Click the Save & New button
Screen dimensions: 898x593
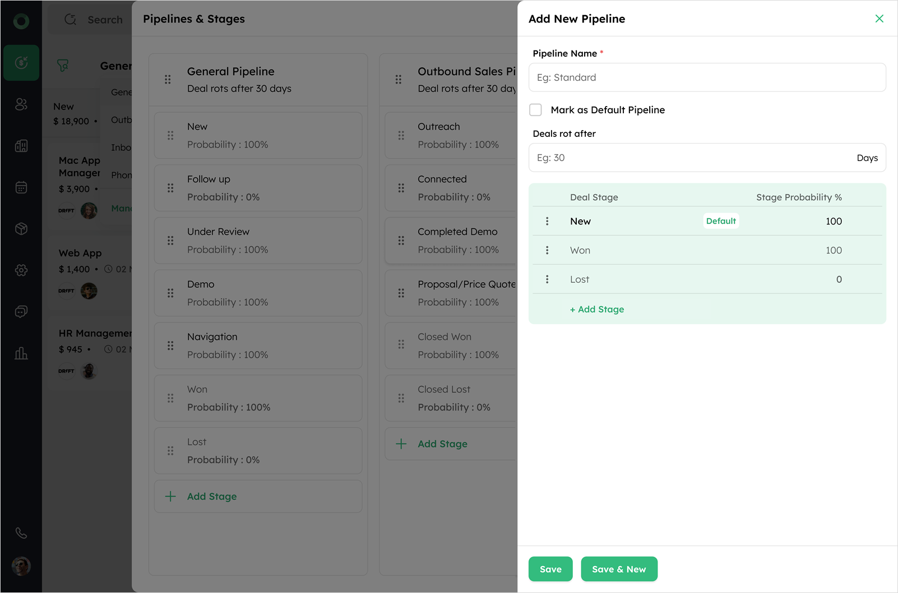(619, 569)
